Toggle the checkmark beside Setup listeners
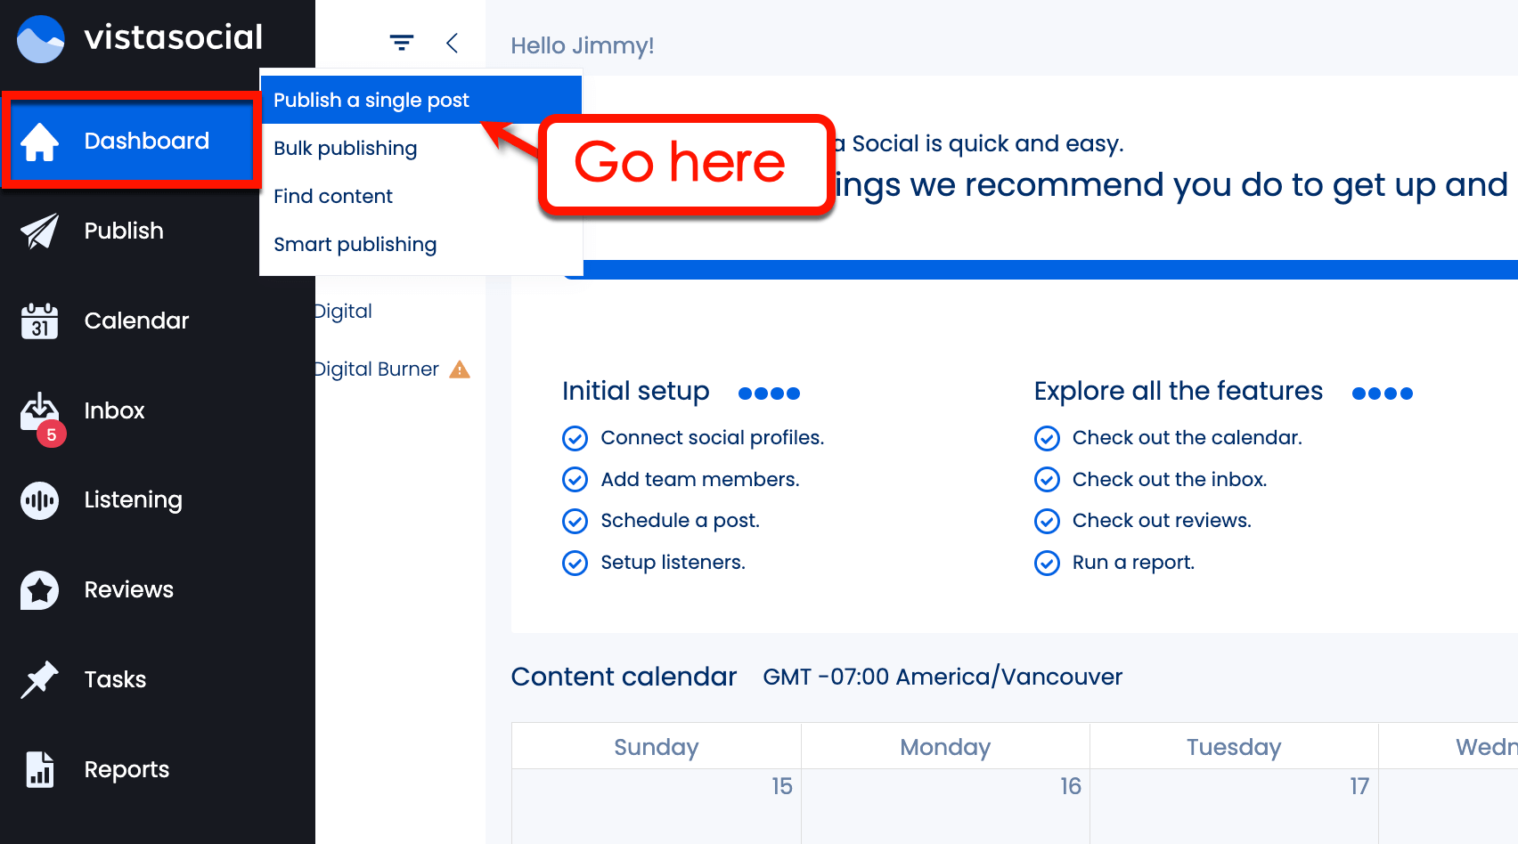Image resolution: width=1518 pixels, height=844 pixels. click(x=575, y=563)
